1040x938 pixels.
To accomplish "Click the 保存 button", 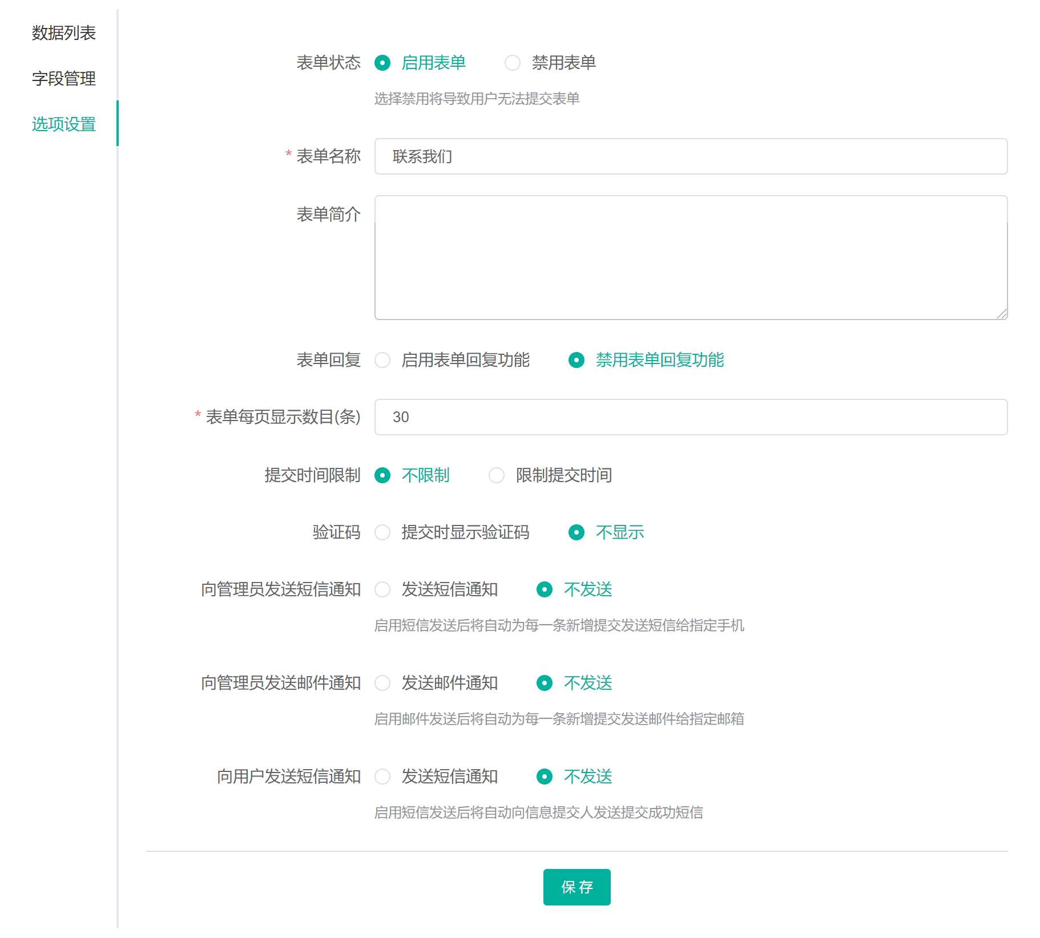I will pos(577,887).
